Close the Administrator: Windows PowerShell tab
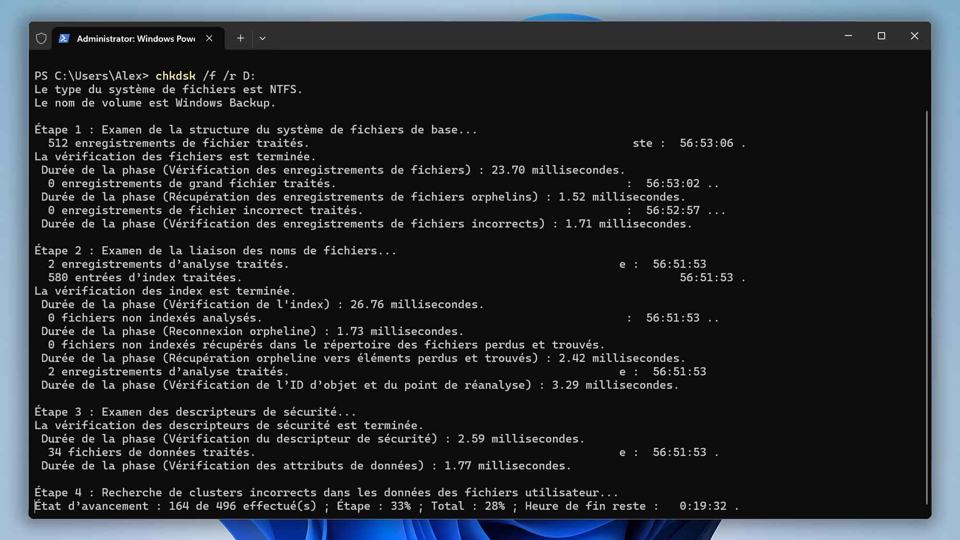 coord(209,38)
